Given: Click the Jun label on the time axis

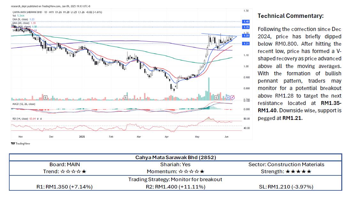Looking at the screenshot, I should [x=226, y=137].
